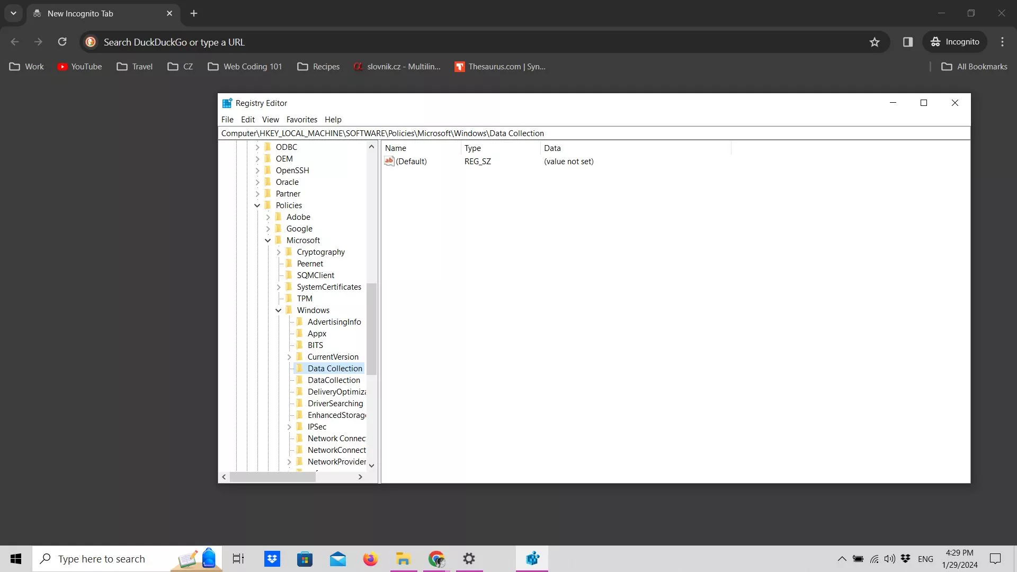The width and height of the screenshot is (1017, 572).
Task: Collapse the Windows key node
Action: point(279,310)
